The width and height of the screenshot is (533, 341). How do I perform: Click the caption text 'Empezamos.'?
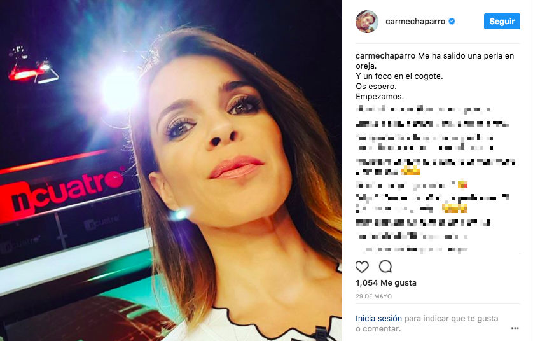pos(380,97)
